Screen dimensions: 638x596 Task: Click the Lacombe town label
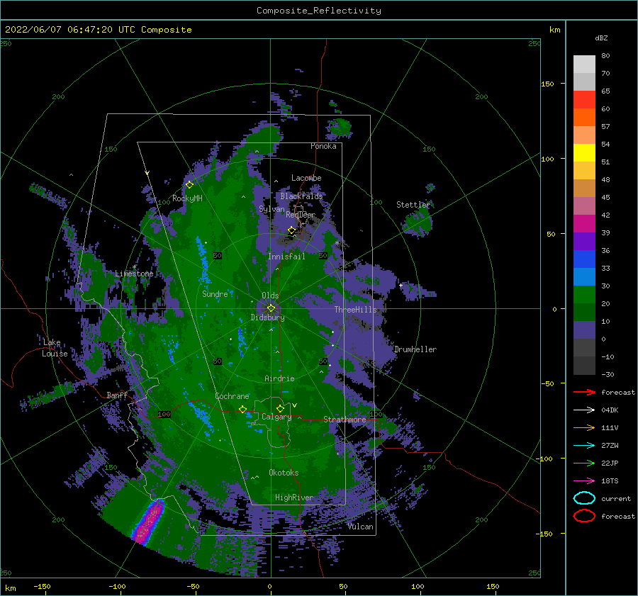(x=306, y=178)
